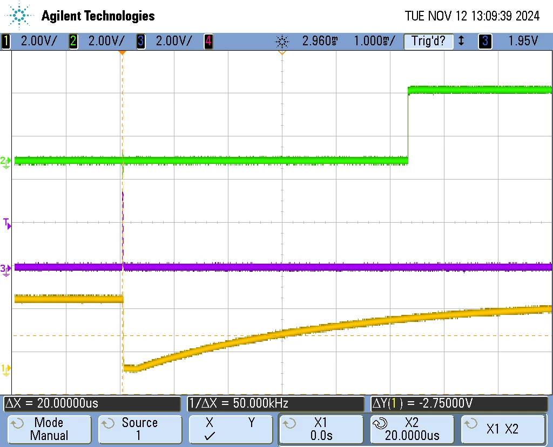The height and width of the screenshot is (447, 553).
Task: Click the 2.960 ms delay value
Action: (x=320, y=41)
